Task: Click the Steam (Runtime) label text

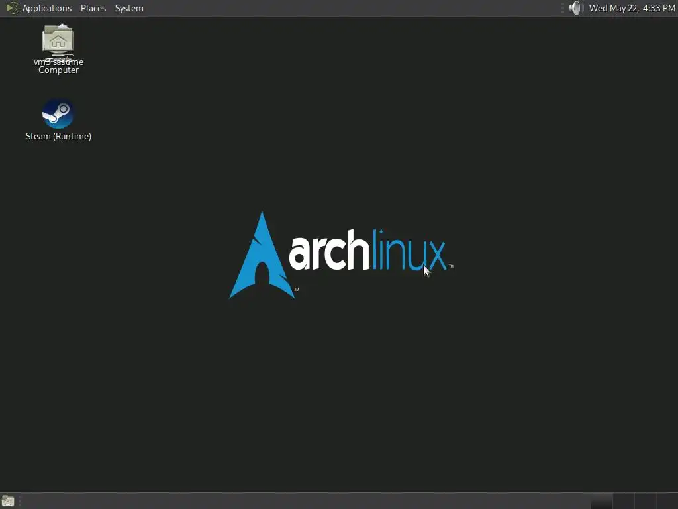Action: [x=58, y=137]
